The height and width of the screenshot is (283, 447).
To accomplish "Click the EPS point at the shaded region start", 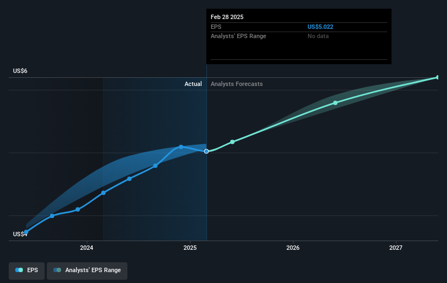I will click(103, 193).
